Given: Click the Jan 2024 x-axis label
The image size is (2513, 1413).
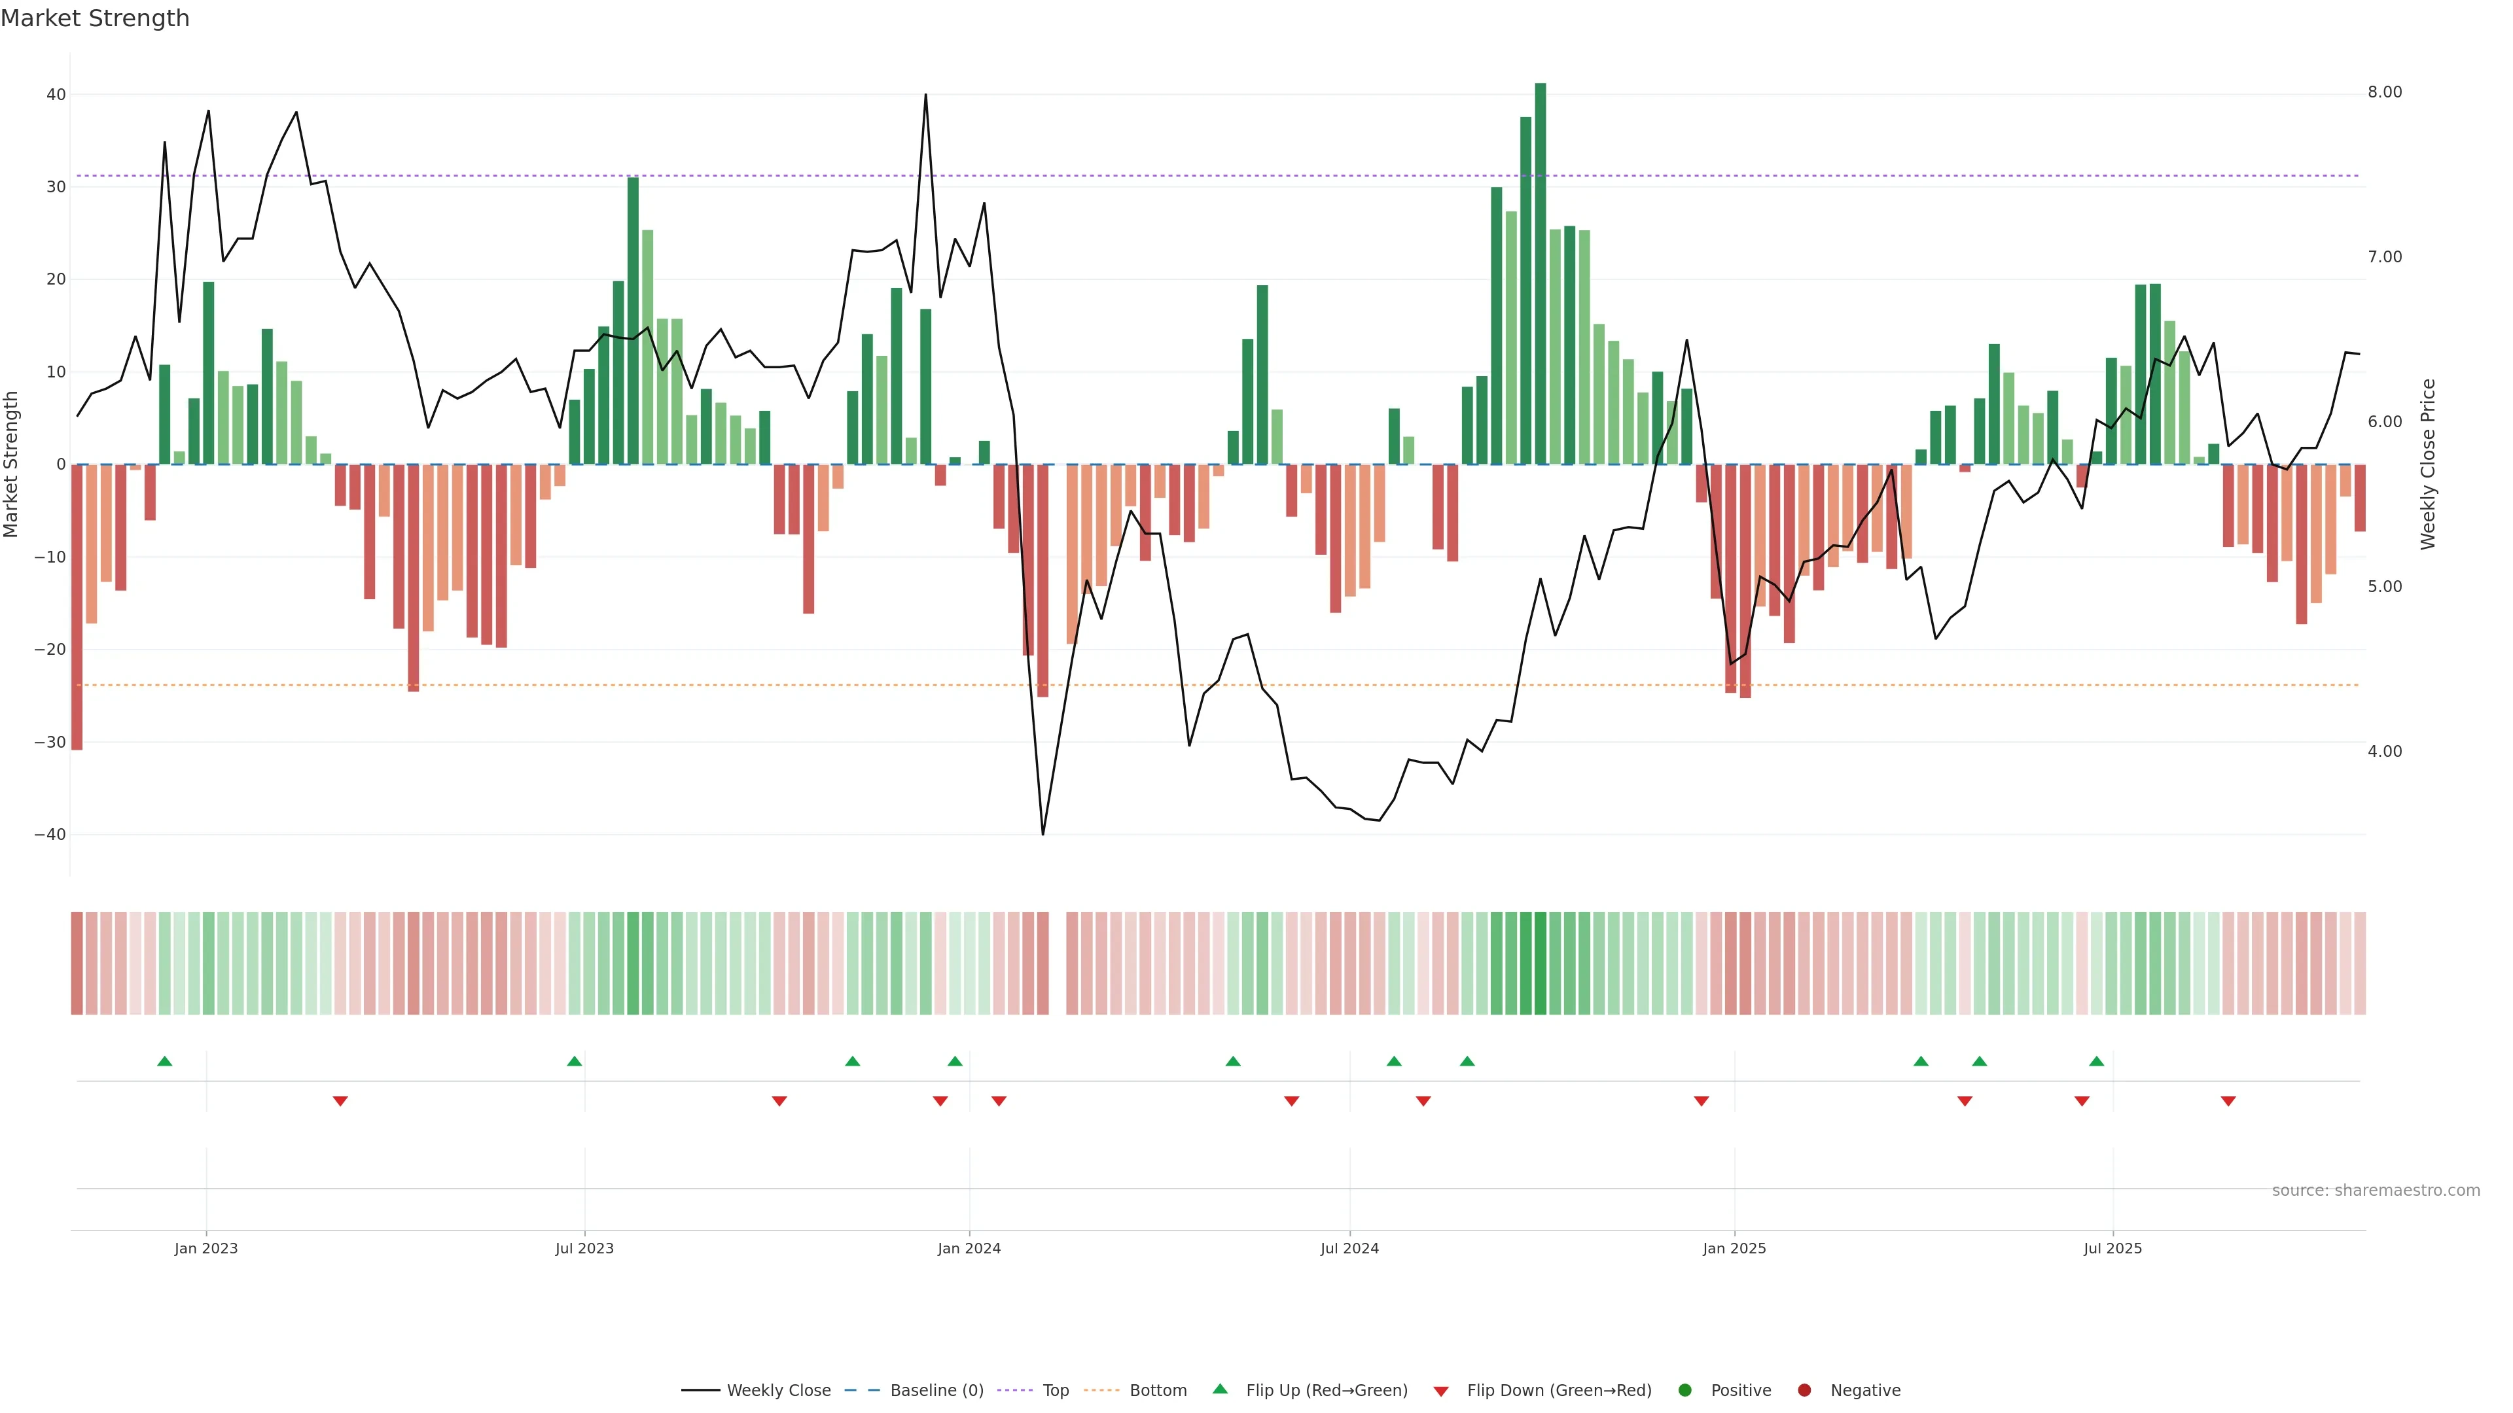Looking at the screenshot, I should coord(969,1248).
